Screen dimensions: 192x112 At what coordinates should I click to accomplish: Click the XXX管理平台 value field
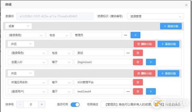click(103, 82)
